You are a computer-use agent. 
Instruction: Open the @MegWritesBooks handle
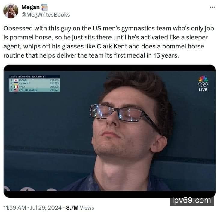coord(45,15)
